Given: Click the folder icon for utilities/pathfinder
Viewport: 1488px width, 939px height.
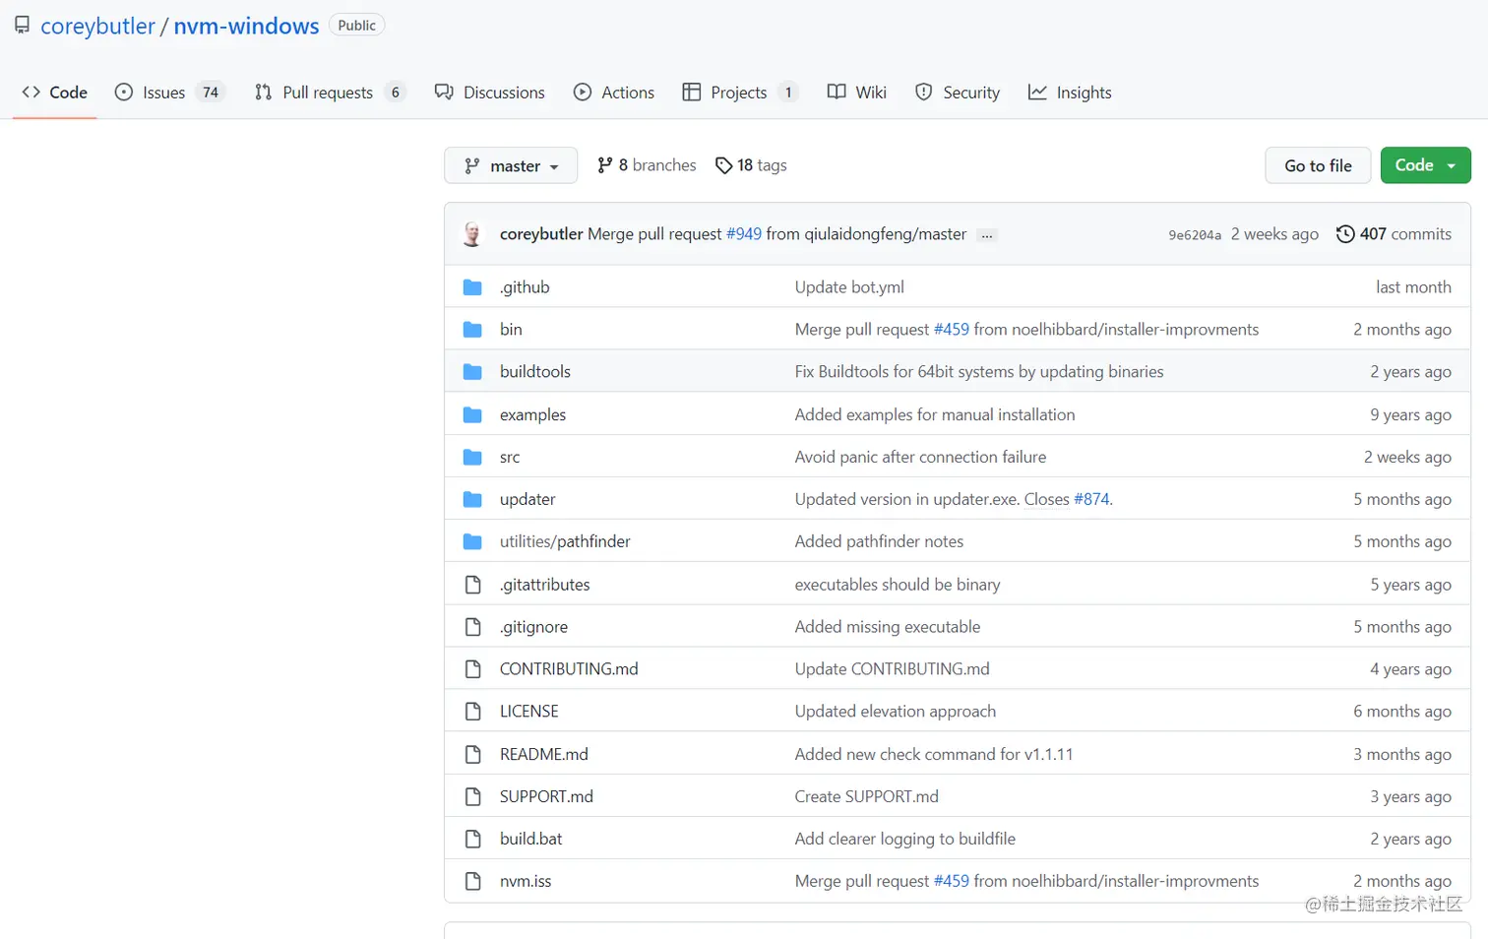Looking at the screenshot, I should [472, 542].
